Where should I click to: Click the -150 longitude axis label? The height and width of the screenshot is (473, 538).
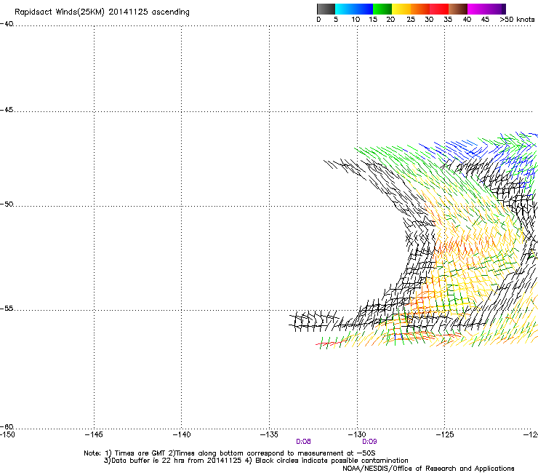pyautogui.click(x=7, y=434)
